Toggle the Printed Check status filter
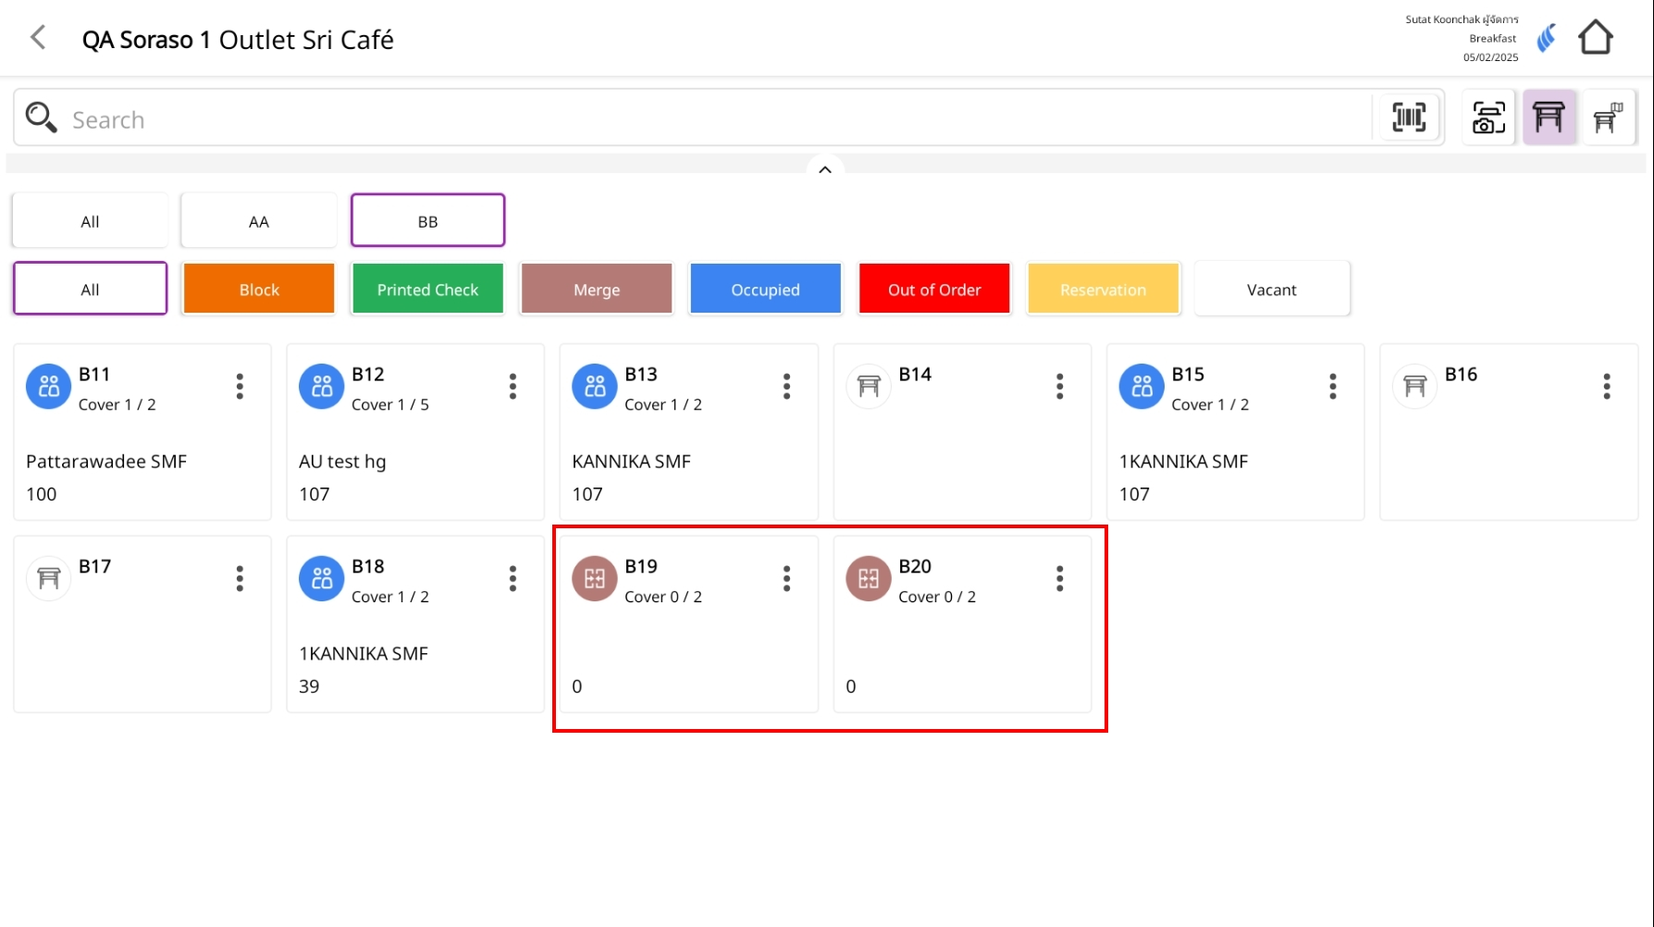1654x927 pixels. [x=427, y=290]
